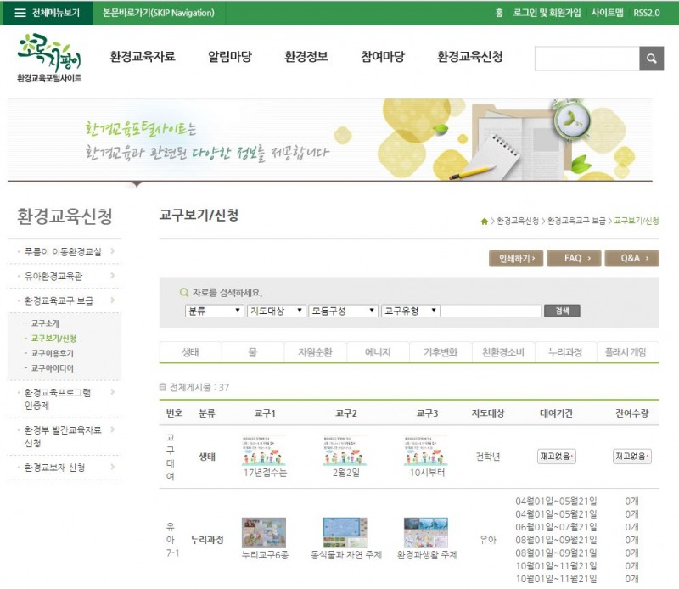Click the FAQ button
This screenshot has height=589, width=679.
(574, 259)
